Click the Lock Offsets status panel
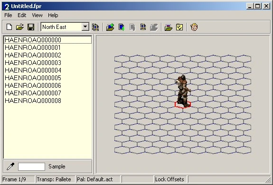 click(170, 179)
